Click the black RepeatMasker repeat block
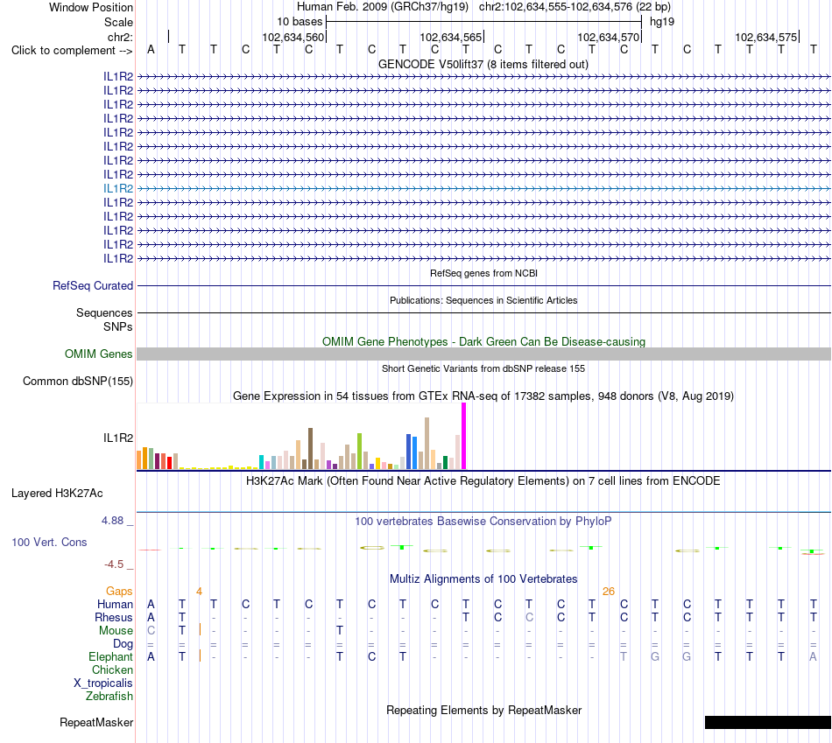 coord(768,722)
